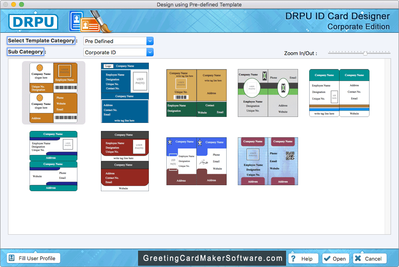Click the Help question mark icon
Image resolution: width=399 pixels, height=267 pixels.
(x=293, y=259)
